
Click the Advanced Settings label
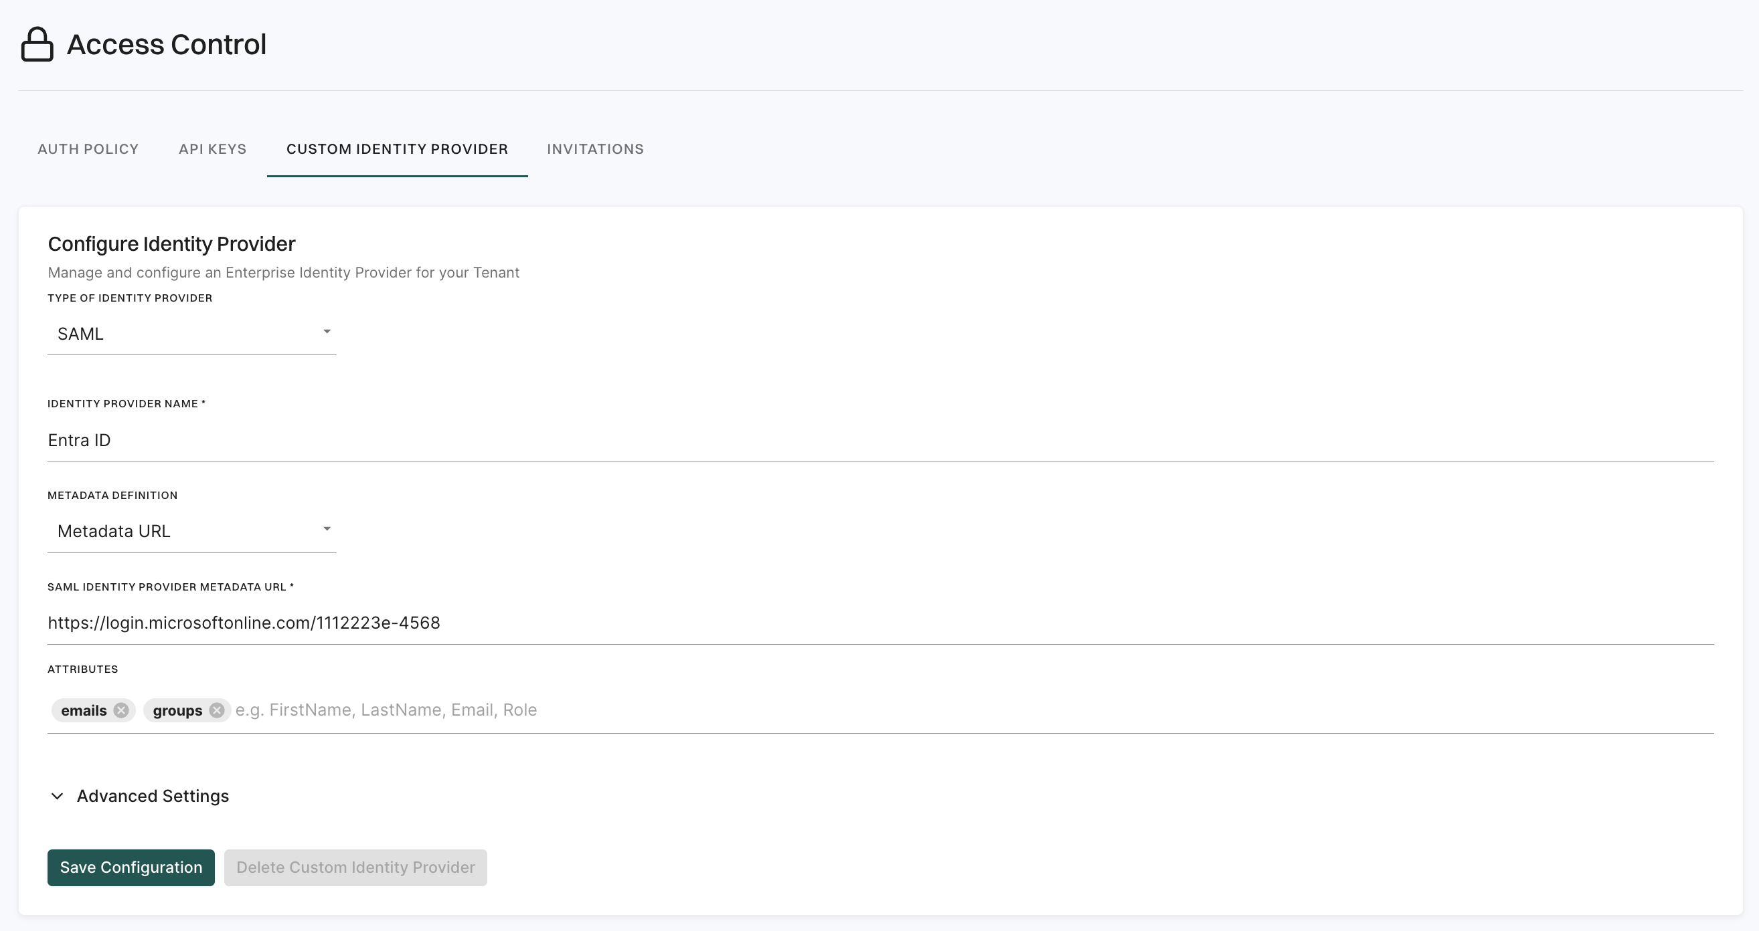tap(153, 796)
